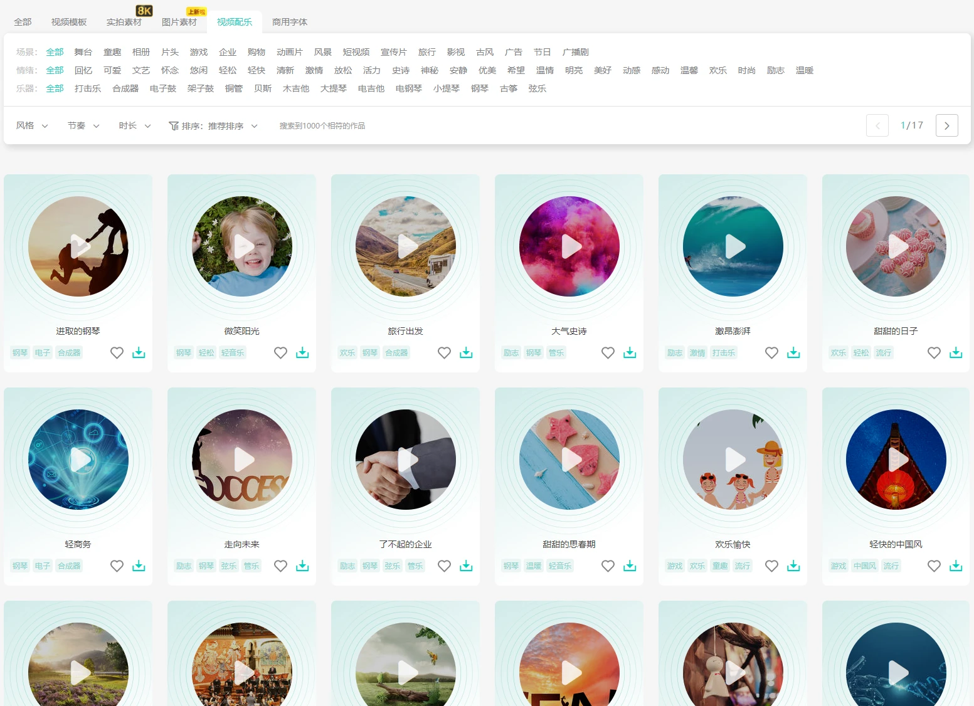Switch to the 图片素材 tab
This screenshot has height=706, width=974.
179,22
